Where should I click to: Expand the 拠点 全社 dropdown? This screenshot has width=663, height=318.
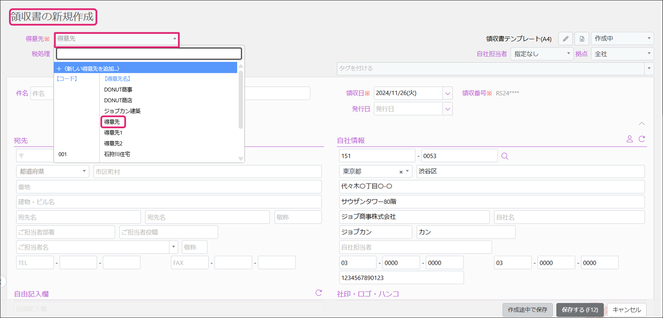pyautogui.click(x=622, y=54)
